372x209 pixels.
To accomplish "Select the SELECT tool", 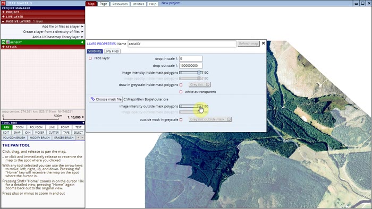I will pyautogui.click(x=78, y=133).
